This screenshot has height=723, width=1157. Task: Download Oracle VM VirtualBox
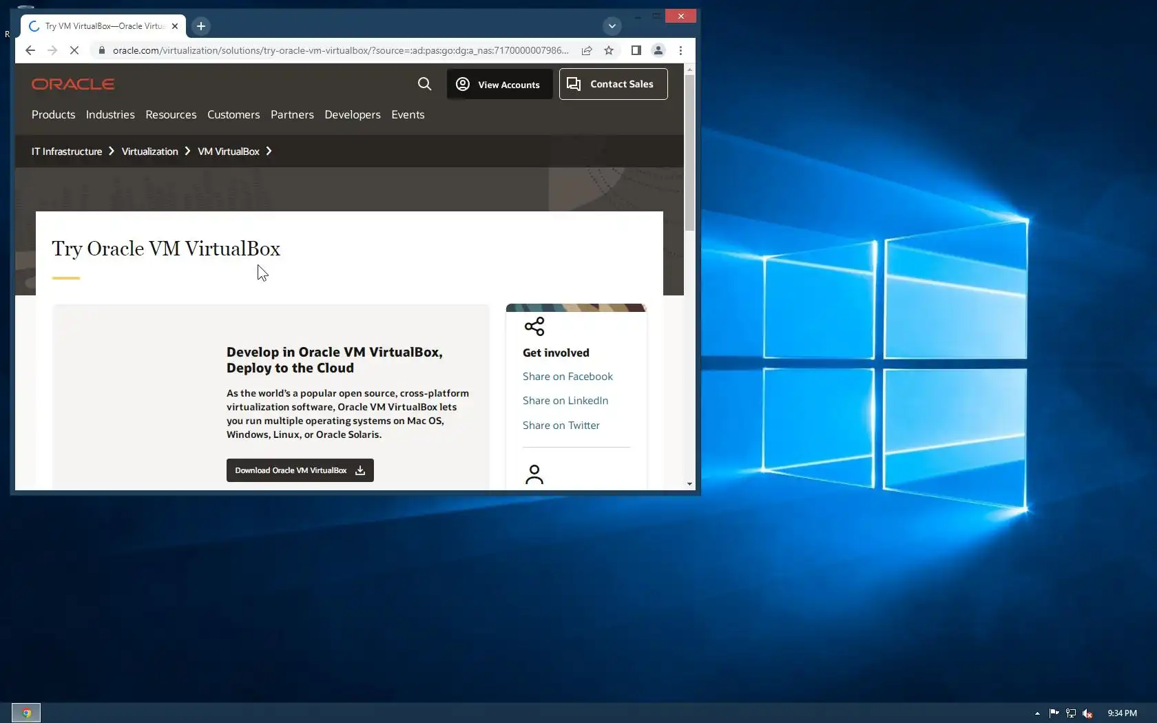tap(300, 470)
